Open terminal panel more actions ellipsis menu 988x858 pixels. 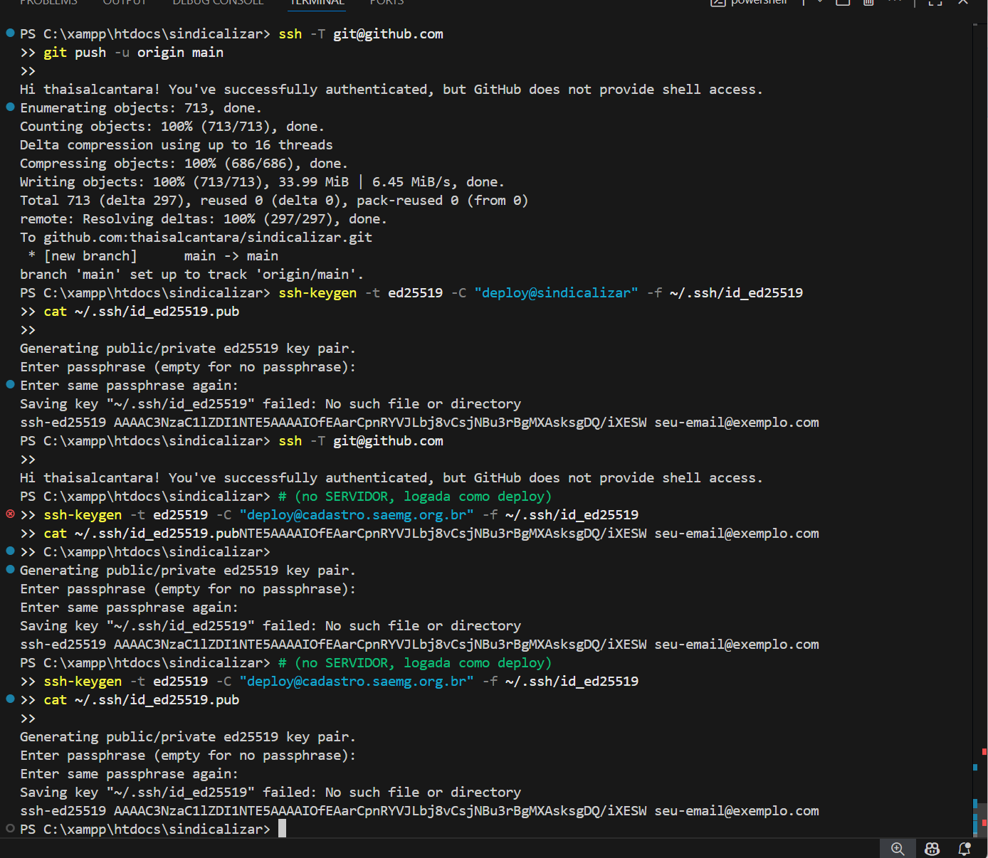pos(895,2)
